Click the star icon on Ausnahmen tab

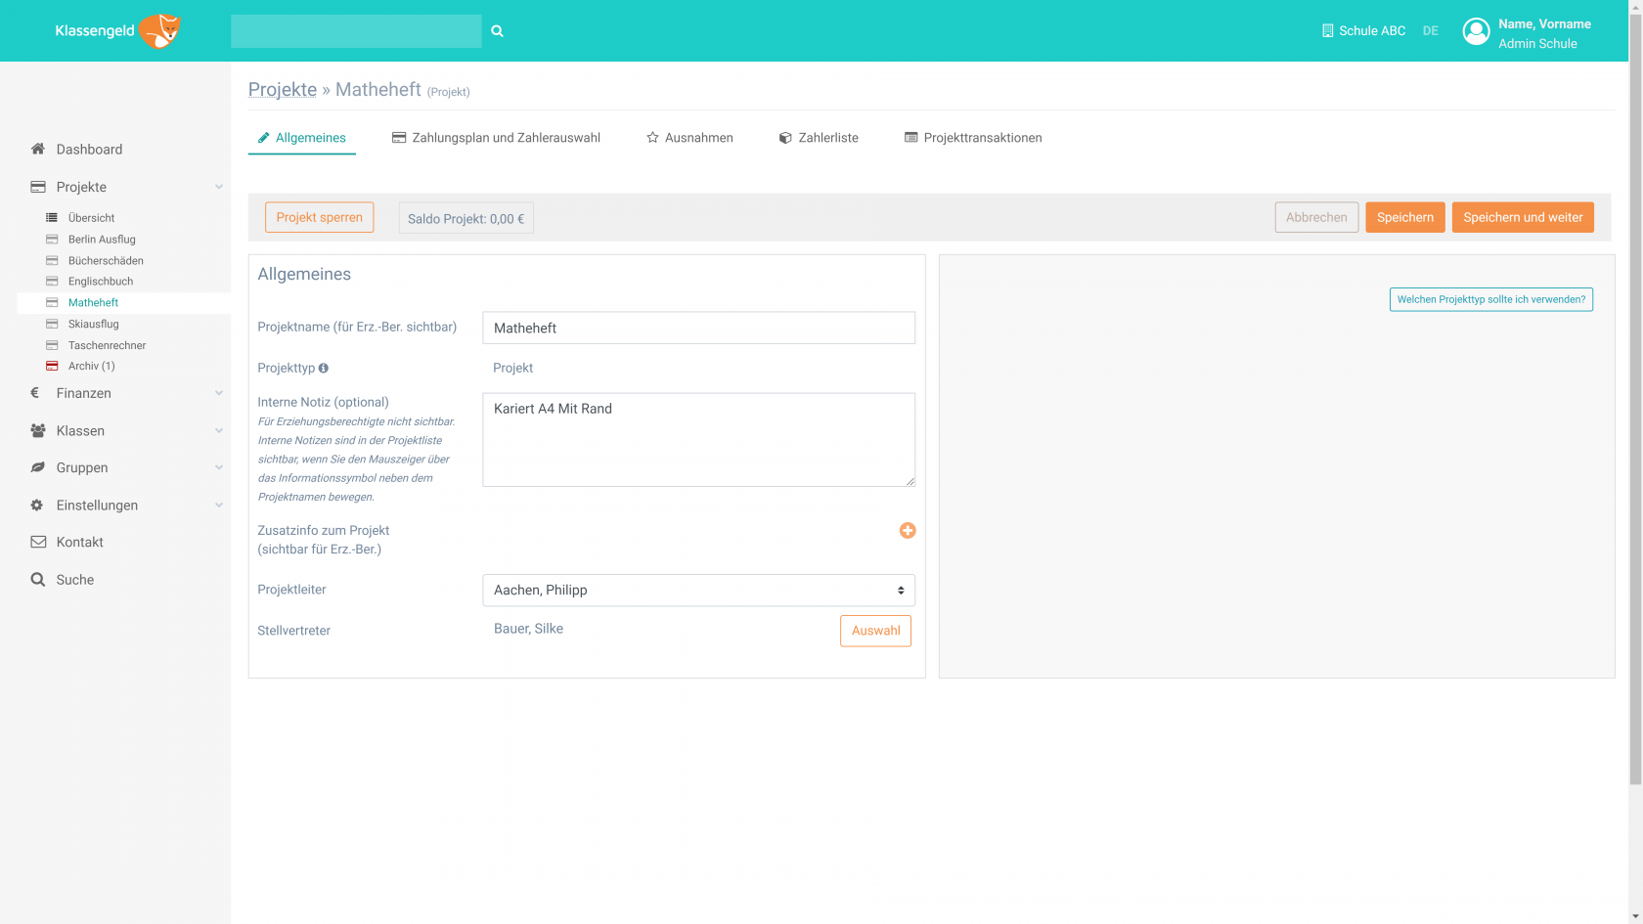(x=652, y=138)
